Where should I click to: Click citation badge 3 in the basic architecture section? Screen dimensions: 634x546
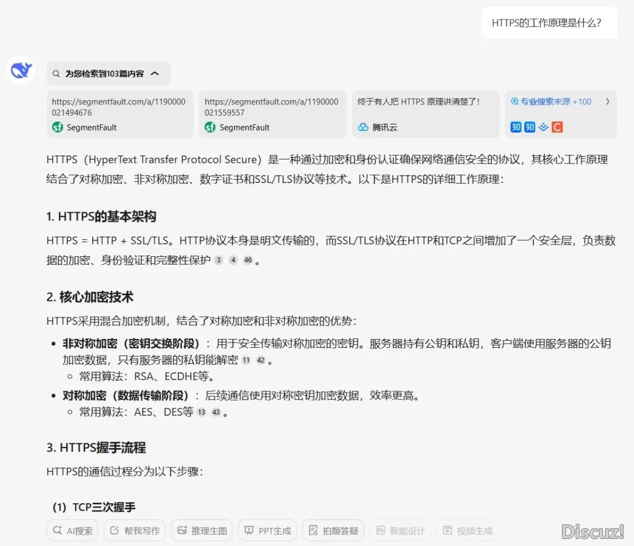coord(219,260)
